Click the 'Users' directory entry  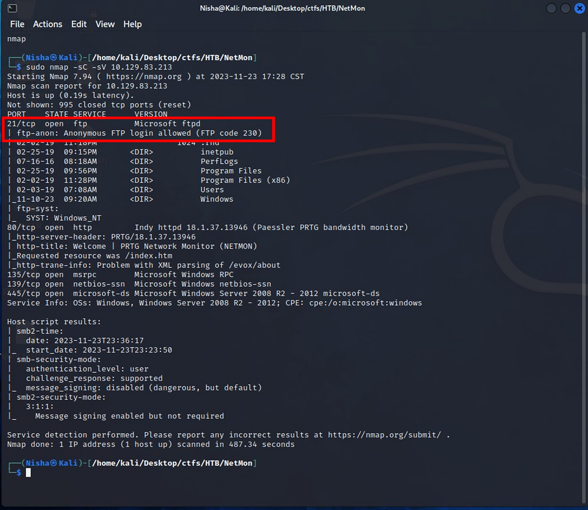point(212,190)
